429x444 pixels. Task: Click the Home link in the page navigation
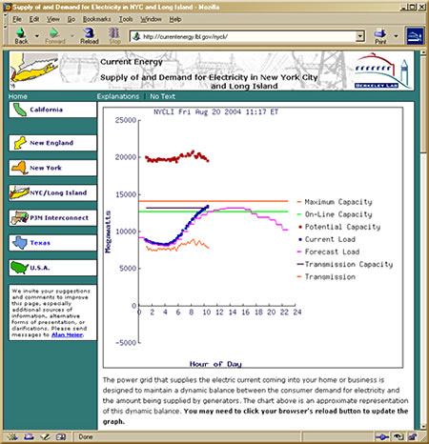(x=18, y=96)
